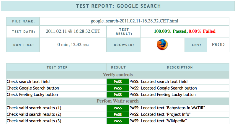The width and height of the screenshot is (235, 130).
Task: Select the 'Check Feeling Lucky button' step
Action: tap(32, 95)
